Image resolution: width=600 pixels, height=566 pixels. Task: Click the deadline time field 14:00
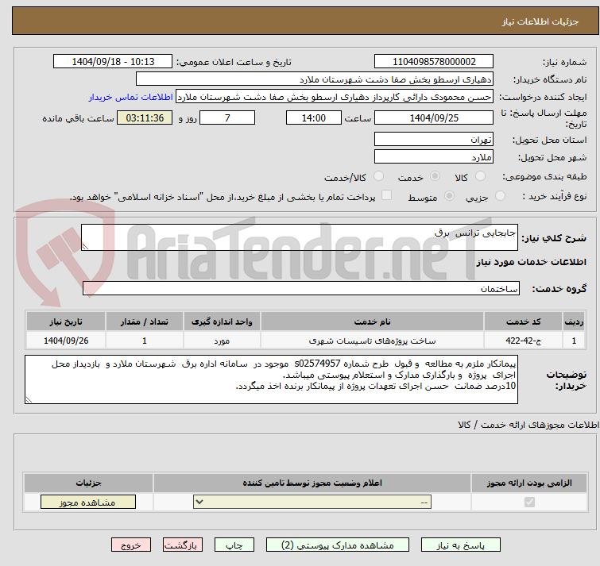[313, 117]
